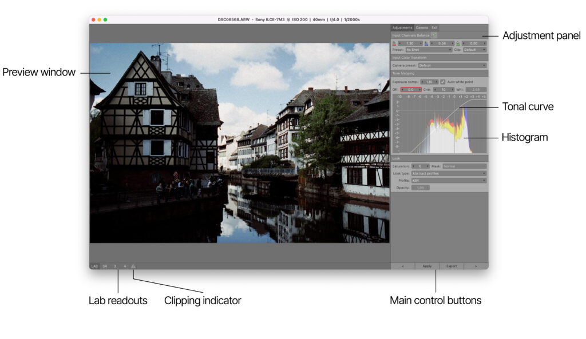This screenshot has width=586, height=339.
Task: Click the red channel balance icon
Action: (x=394, y=43)
